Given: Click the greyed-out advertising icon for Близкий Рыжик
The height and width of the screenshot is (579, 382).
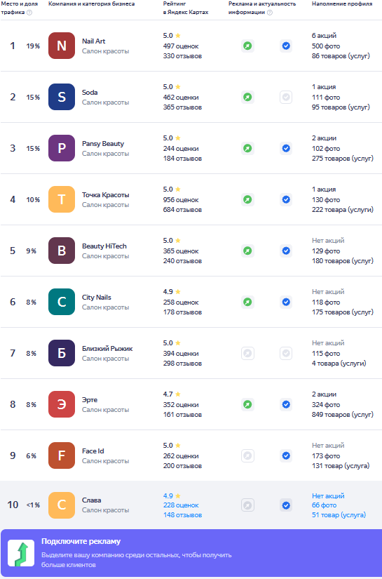Looking at the screenshot, I should click(x=248, y=354).
